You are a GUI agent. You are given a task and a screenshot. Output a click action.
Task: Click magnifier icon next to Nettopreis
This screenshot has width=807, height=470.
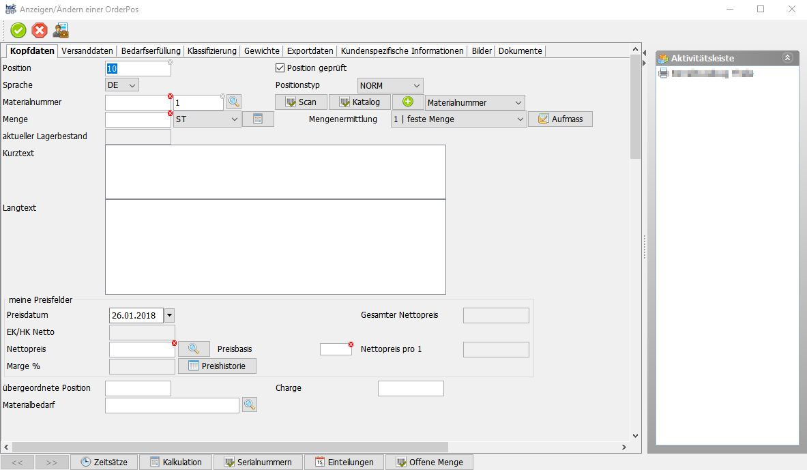coord(194,349)
